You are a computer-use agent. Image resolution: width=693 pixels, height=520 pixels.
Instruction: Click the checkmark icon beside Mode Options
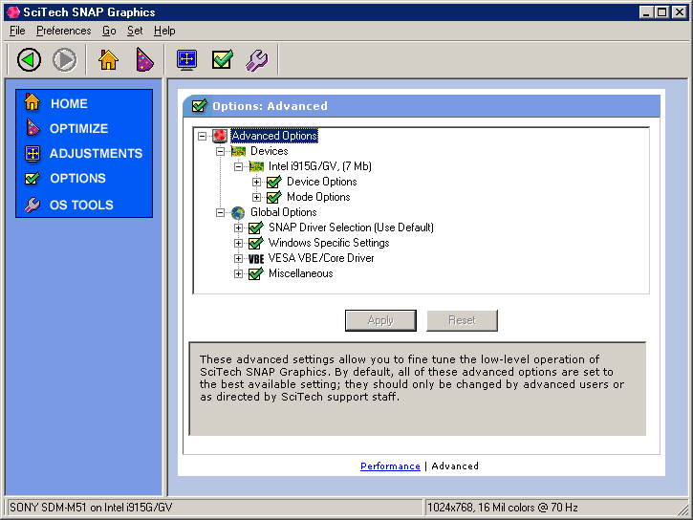click(x=274, y=197)
